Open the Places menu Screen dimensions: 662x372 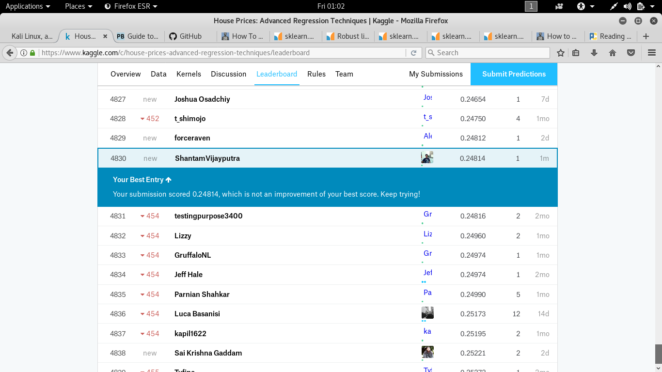[x=79, y=6]
